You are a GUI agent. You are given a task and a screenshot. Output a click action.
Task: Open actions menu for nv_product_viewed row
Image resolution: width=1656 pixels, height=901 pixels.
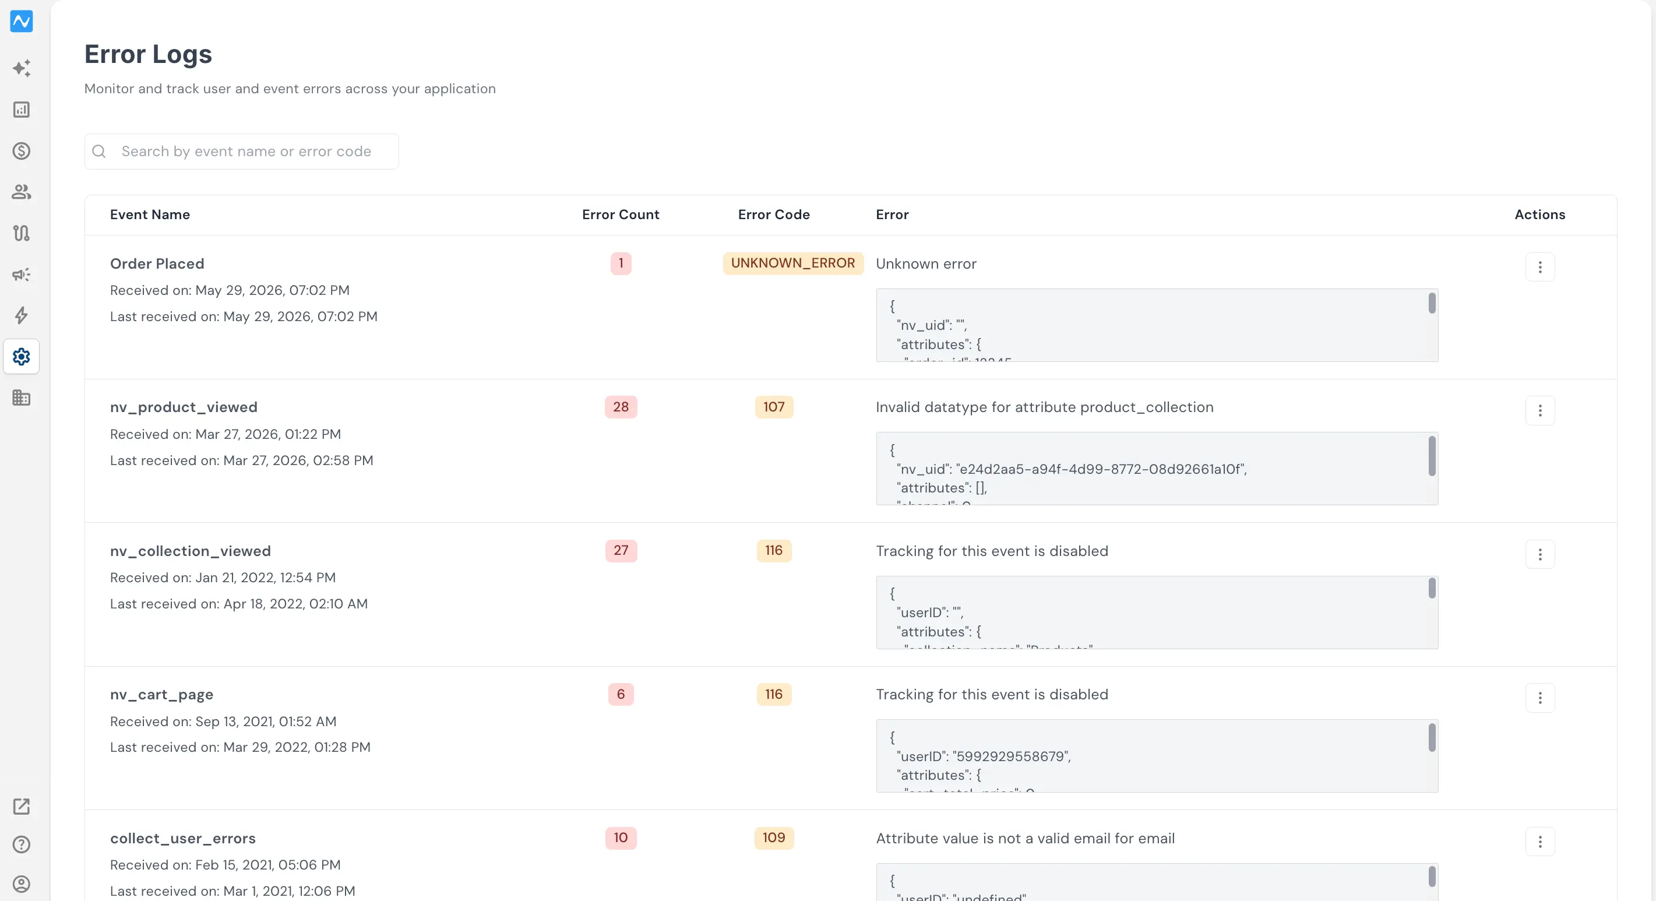coord(1539,410)
